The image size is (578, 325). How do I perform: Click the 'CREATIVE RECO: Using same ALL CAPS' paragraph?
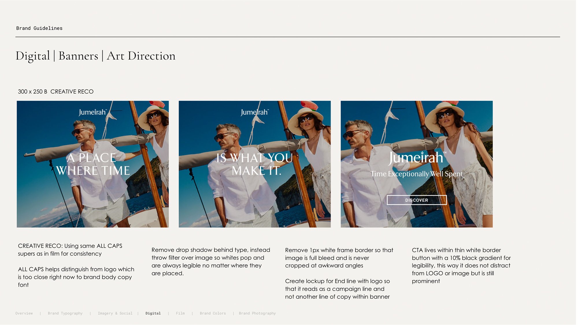pos(70,250)
